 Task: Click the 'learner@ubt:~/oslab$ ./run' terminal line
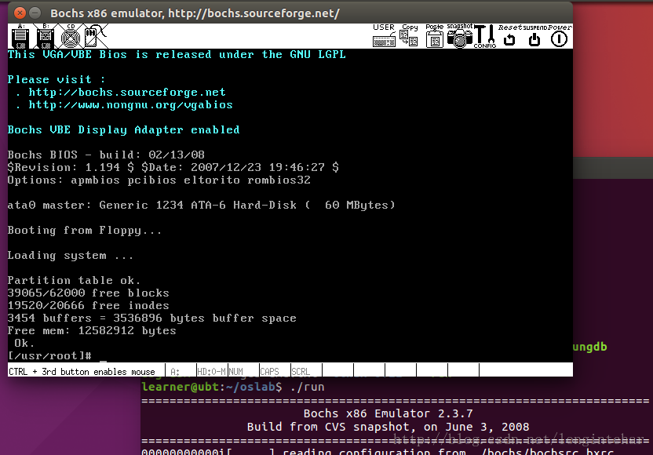pos(233,387)
